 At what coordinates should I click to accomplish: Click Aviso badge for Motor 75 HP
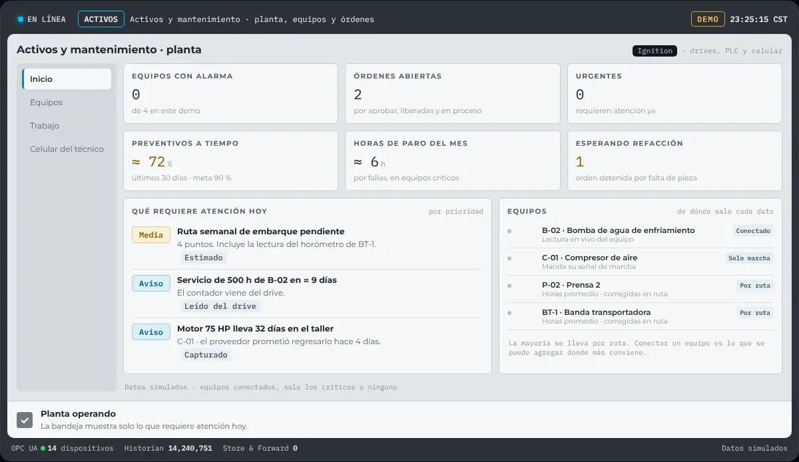pyautogui.click(x=151, y=332)
